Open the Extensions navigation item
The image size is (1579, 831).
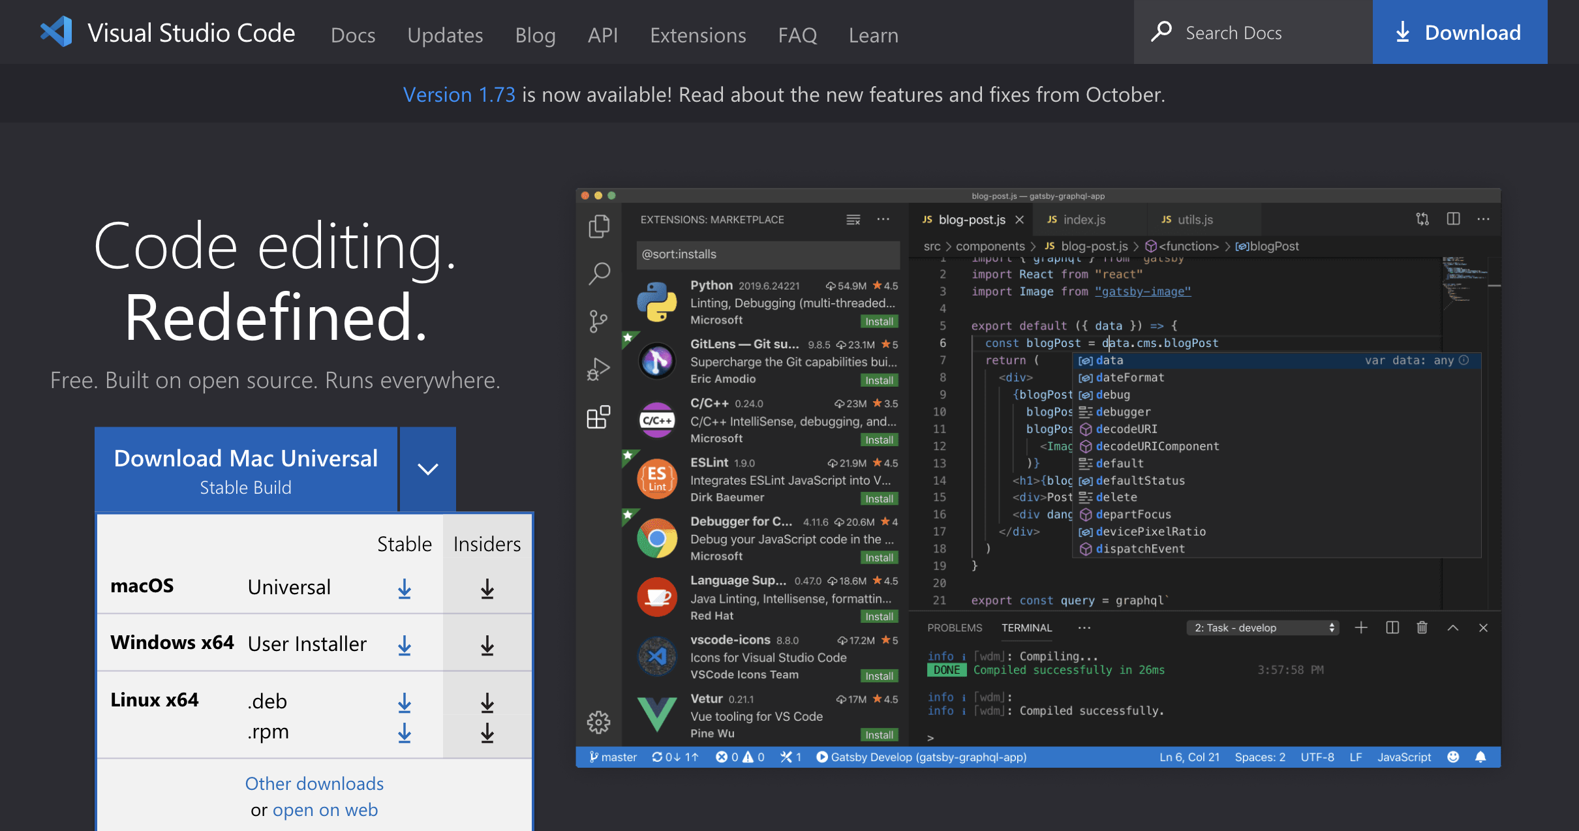[698, 35]
